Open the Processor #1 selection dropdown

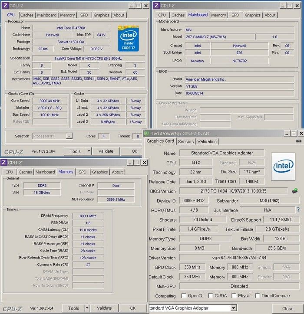pyautogui.click(x=69, y=136)
